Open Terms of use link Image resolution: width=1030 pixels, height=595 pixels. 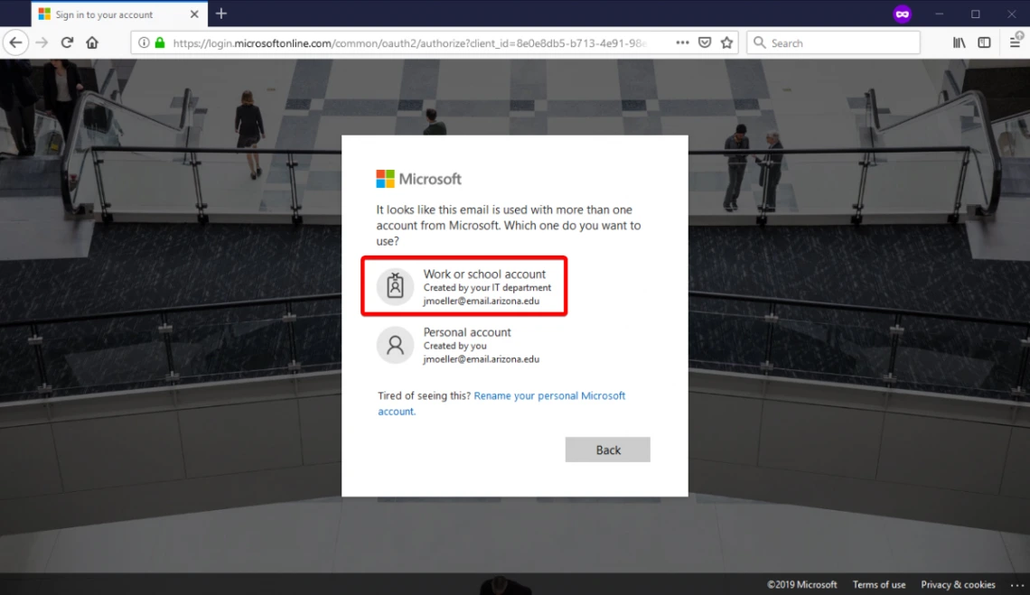[x=879, y=584]
